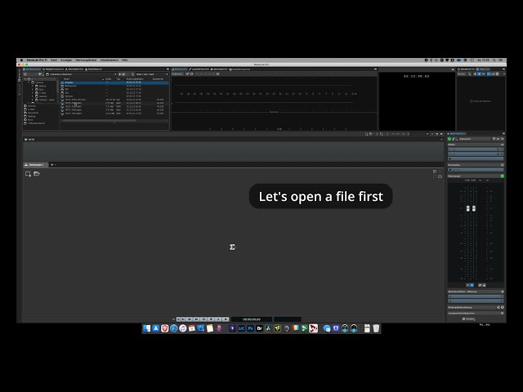Open Spotlight search in the macOS menu bar
Viewport: 523px width, 392px height.
(494, 60)
